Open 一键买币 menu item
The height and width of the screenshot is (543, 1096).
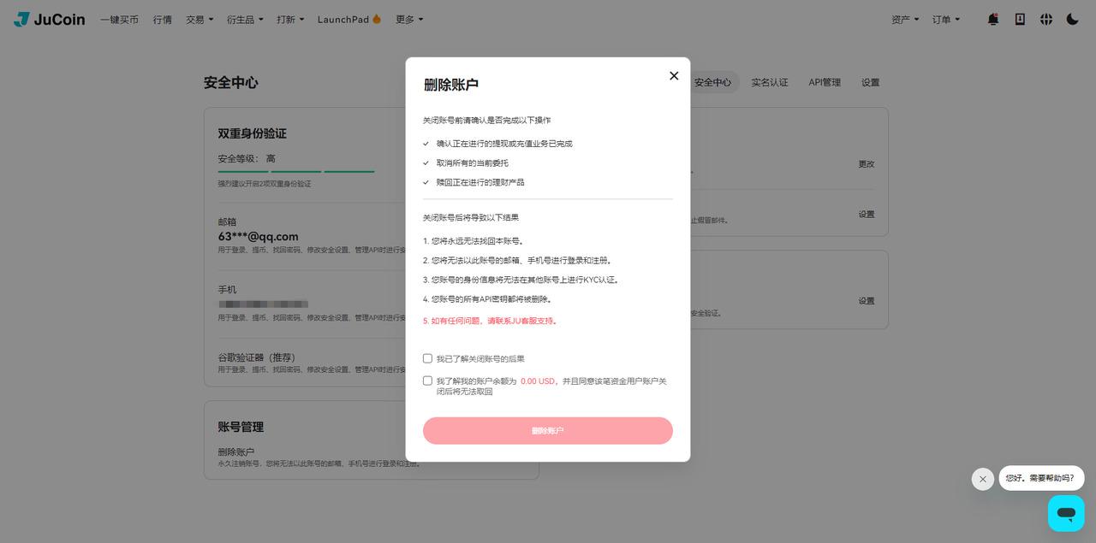119,19
